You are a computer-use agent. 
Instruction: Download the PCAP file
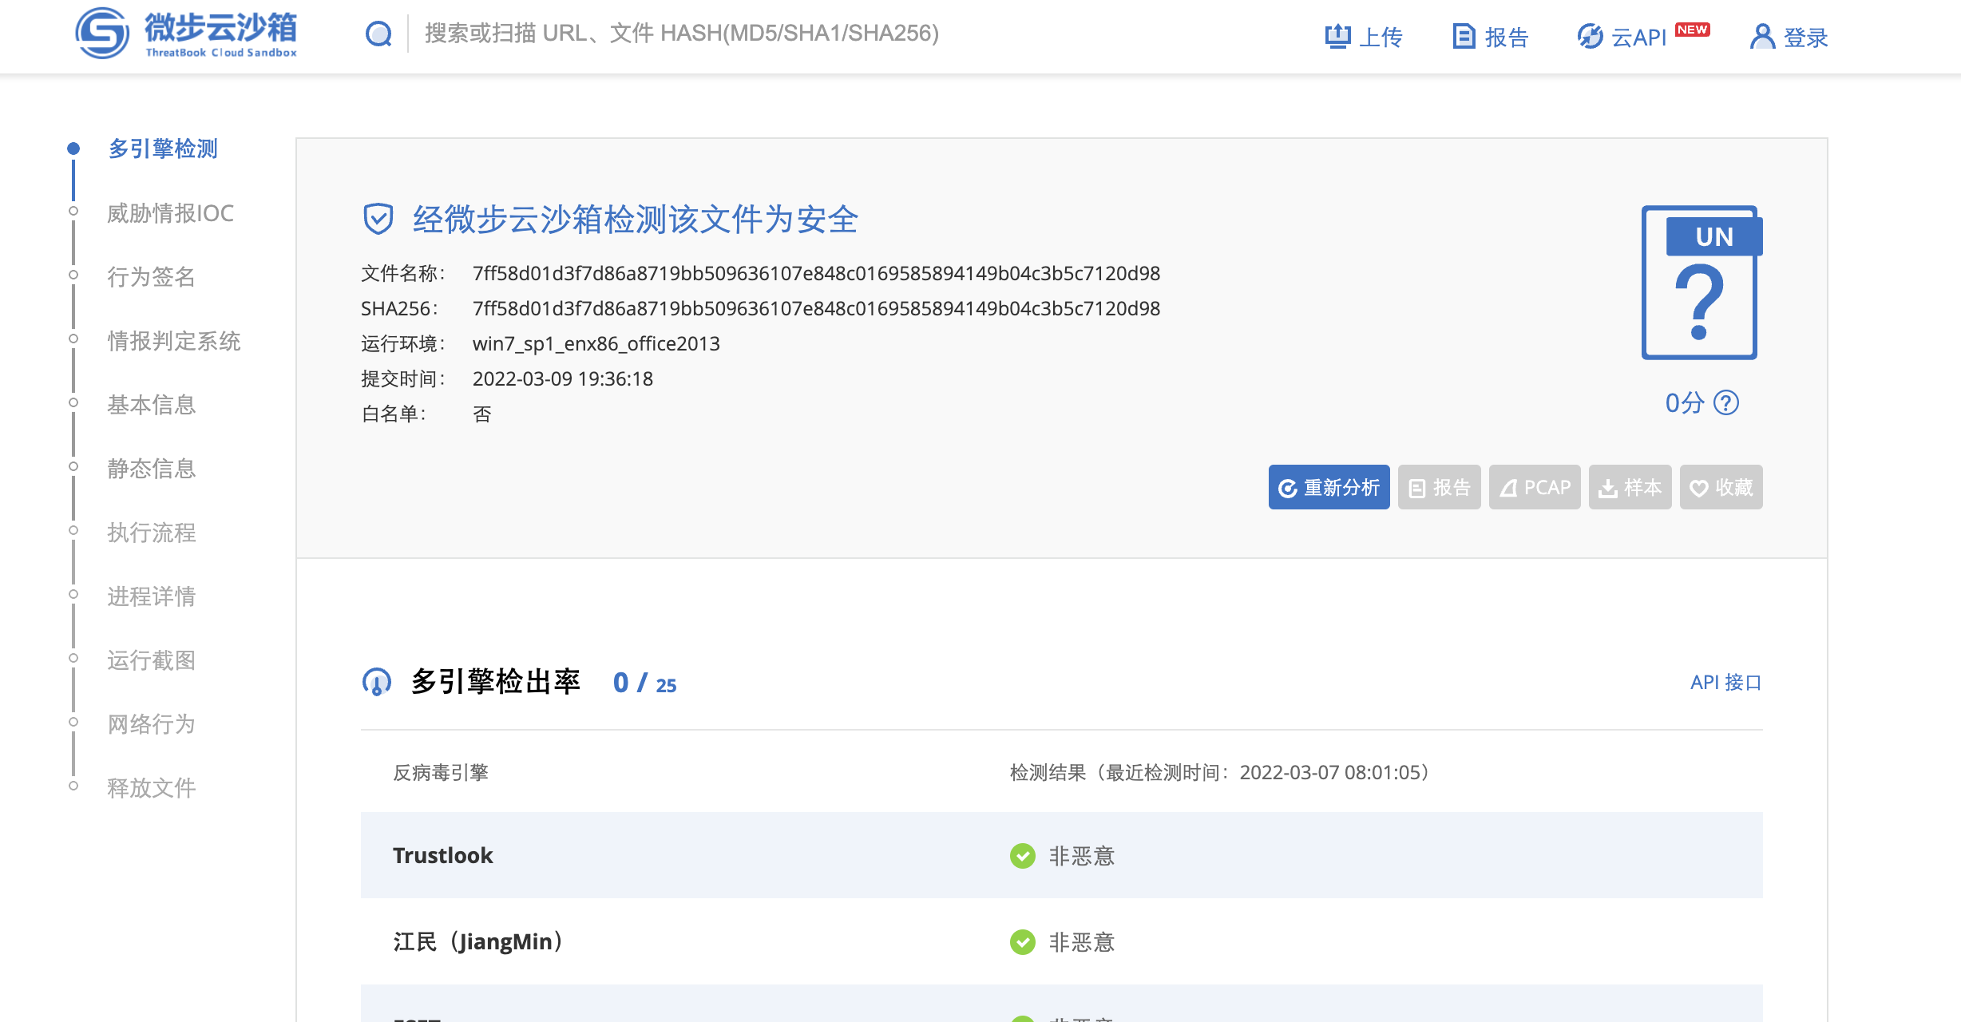click(x=1534, y=487)
